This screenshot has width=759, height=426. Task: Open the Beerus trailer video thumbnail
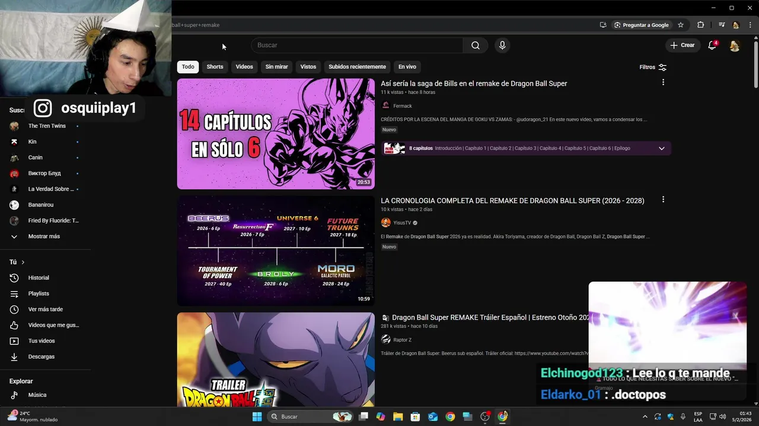pos(276,359)
